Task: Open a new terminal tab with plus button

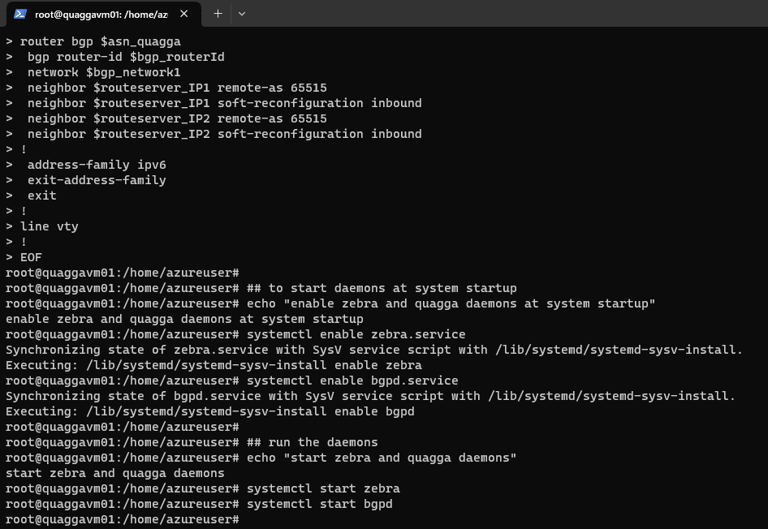Action: 218,14
